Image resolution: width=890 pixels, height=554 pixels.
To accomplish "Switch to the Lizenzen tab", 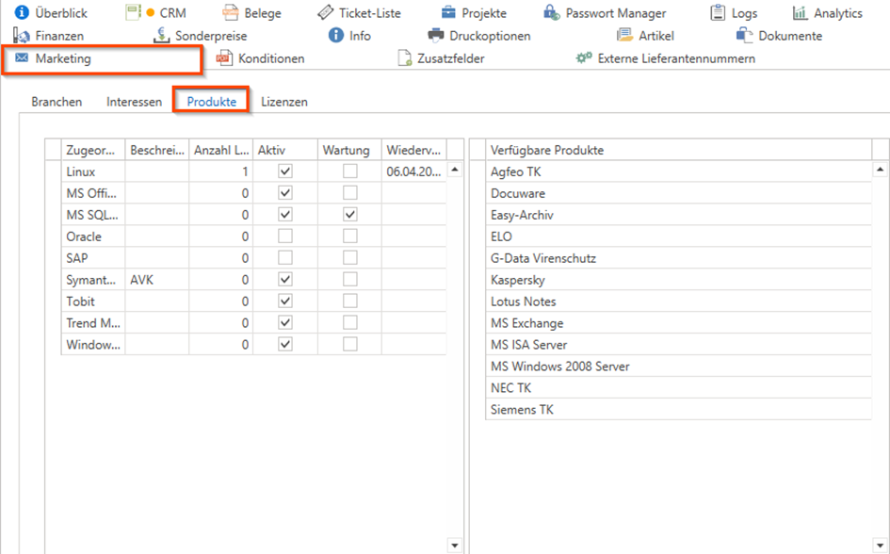I will pyautogui.click(x=283, y=102).
